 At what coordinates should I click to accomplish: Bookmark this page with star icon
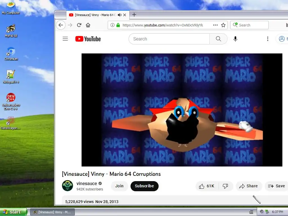pyautogui.click(x=223, y=25)
